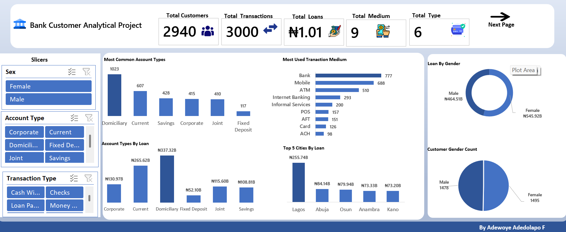Click the bank building logo icon
This screenshot has width=566, height=232.
pos(20,24)
